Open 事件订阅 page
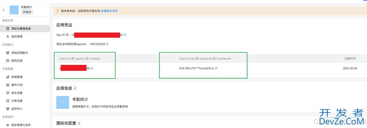Screen dimensions: 367x128 click(17, 85)
